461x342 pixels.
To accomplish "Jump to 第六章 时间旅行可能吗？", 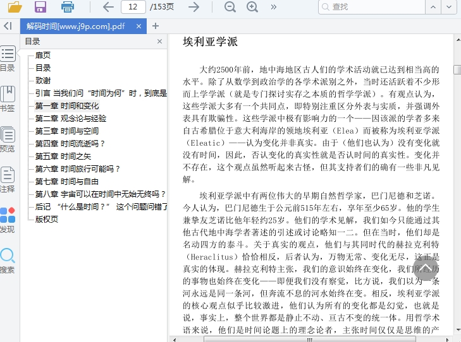I will click(78, 168).
